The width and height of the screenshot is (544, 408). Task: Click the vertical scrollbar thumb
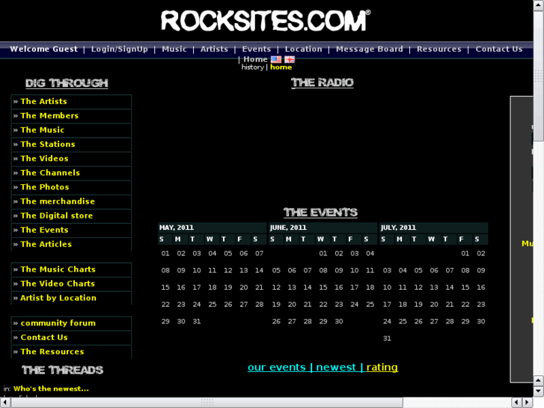tap(539, 76)
